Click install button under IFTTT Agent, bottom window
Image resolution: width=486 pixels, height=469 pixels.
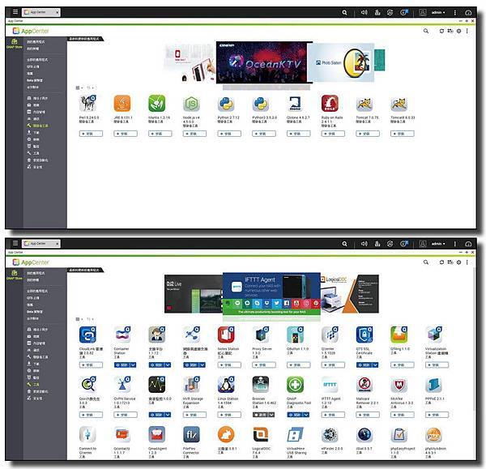tap(333, 415)
